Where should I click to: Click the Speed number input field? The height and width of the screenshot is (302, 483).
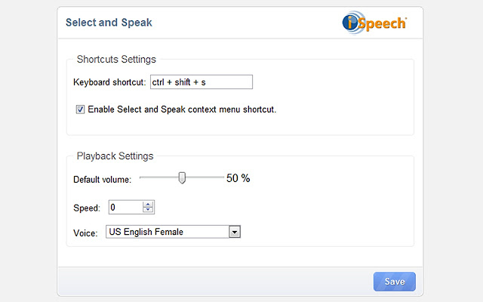click(x=125, y=207)
